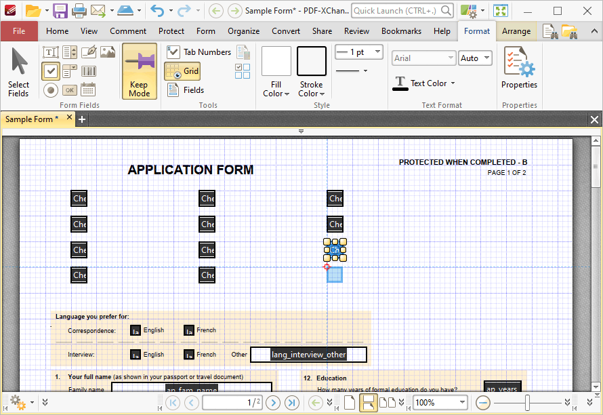Switch to the Arrange tab
This screenshot has width=603, height=415.
click(x=516, y=31)
